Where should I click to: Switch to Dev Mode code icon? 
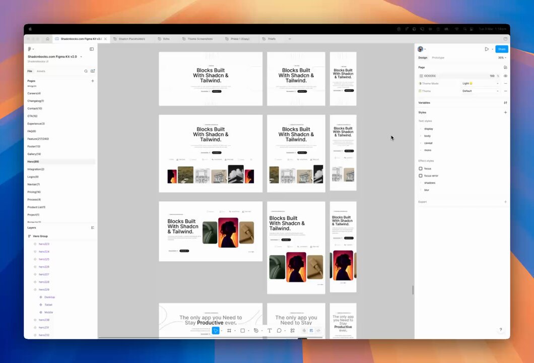pos(318,331)
